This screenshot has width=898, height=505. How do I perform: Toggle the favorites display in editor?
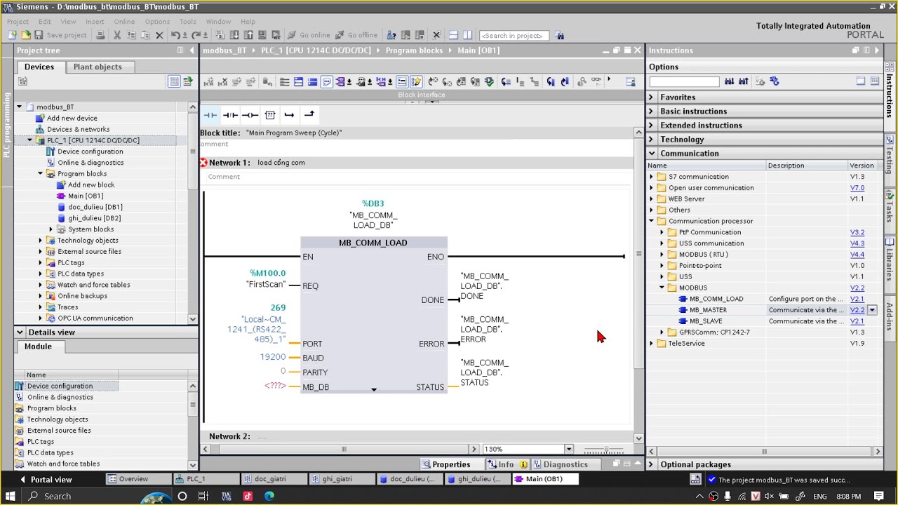tap(416, 82)
